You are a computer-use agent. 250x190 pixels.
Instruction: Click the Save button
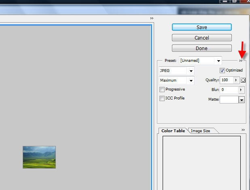pos(201,27)
